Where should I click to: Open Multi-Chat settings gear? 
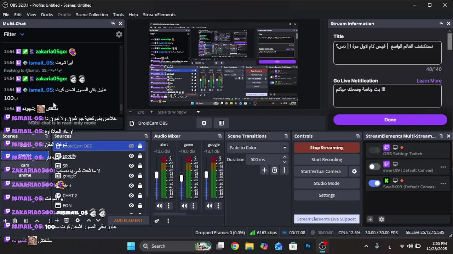[x=119, y=34]
